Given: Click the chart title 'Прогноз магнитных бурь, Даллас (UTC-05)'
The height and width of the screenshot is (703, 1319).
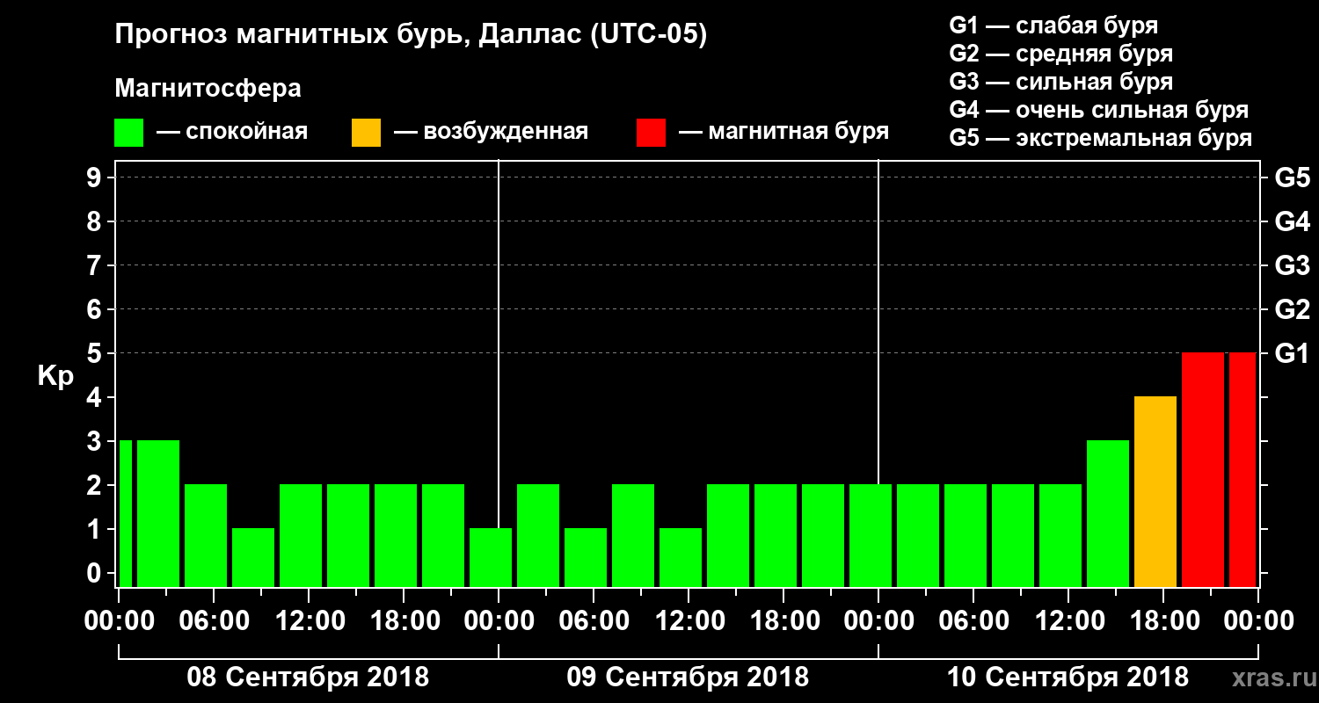Looking at the screenshot, I should coord(411,35).
